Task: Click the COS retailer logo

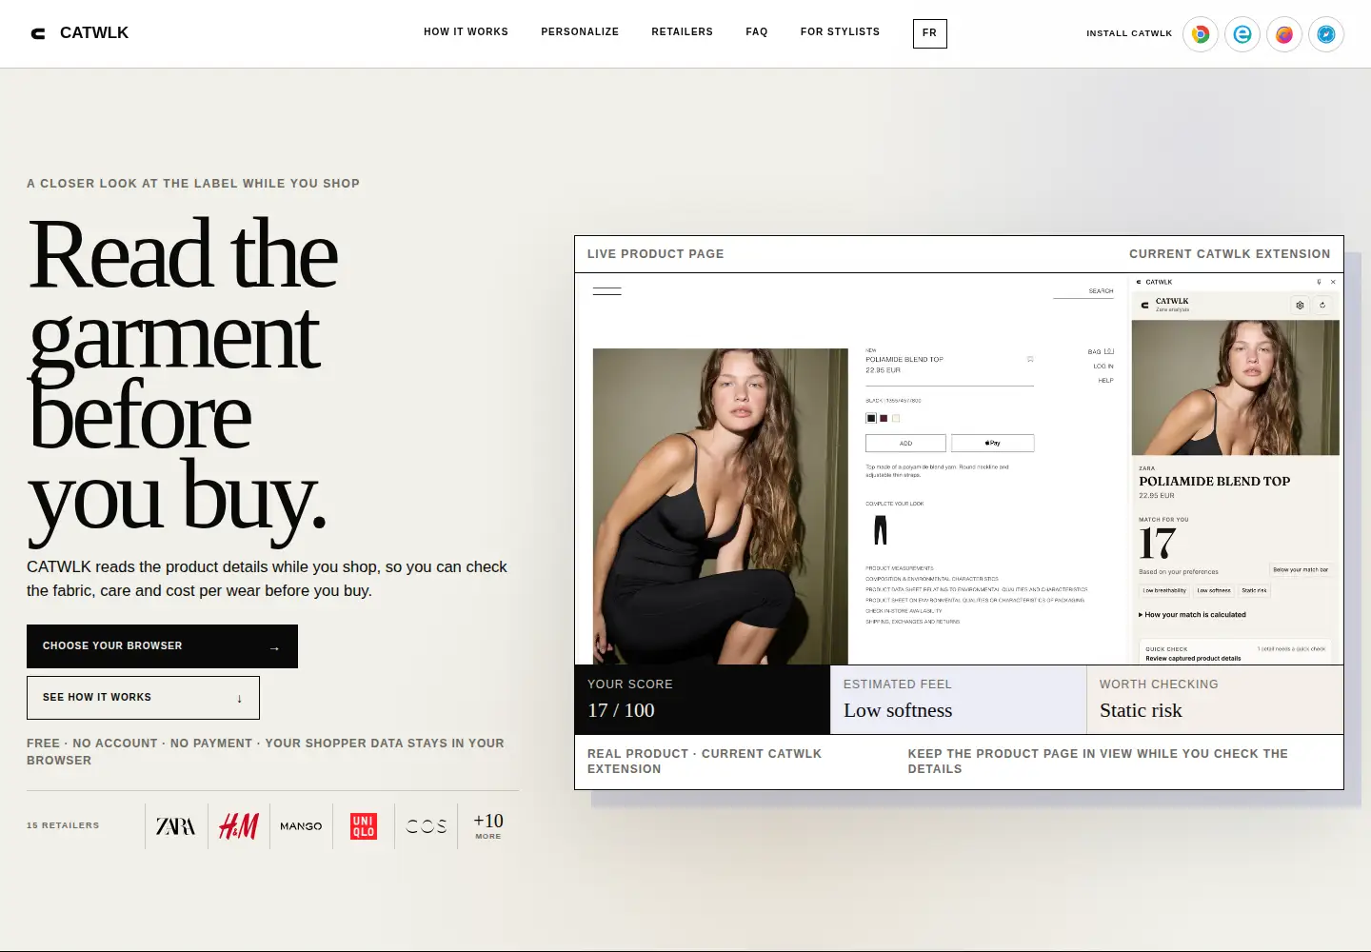Action: [x=427, y=826]
